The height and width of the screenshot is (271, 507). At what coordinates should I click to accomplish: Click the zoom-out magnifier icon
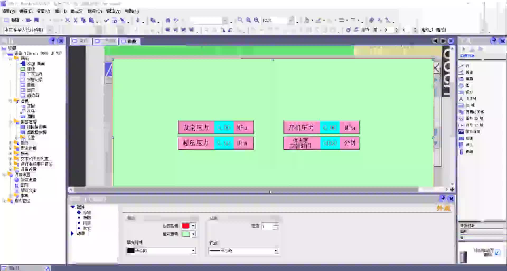[x=256, y=20]
